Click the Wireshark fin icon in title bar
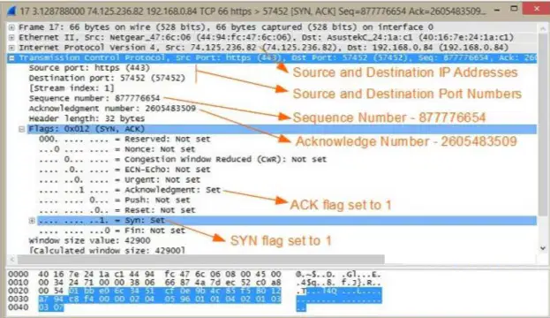 coord(11,11)
